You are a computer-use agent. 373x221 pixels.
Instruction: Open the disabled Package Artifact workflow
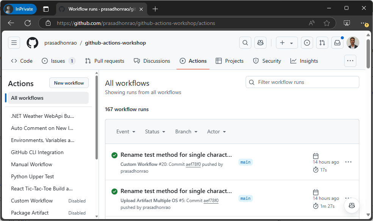[48, 213]
